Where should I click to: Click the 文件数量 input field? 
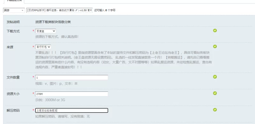[71, 77]
